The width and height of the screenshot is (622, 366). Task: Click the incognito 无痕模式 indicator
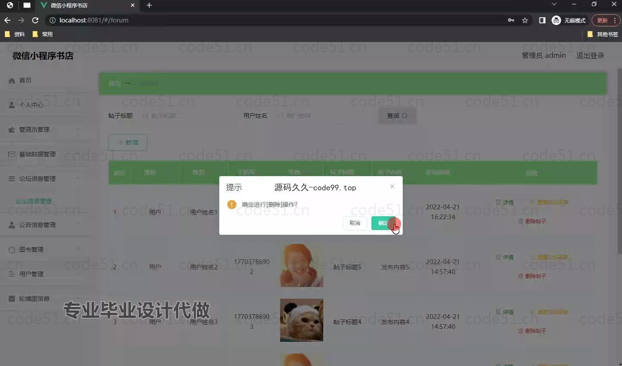[x=568, y=20]
